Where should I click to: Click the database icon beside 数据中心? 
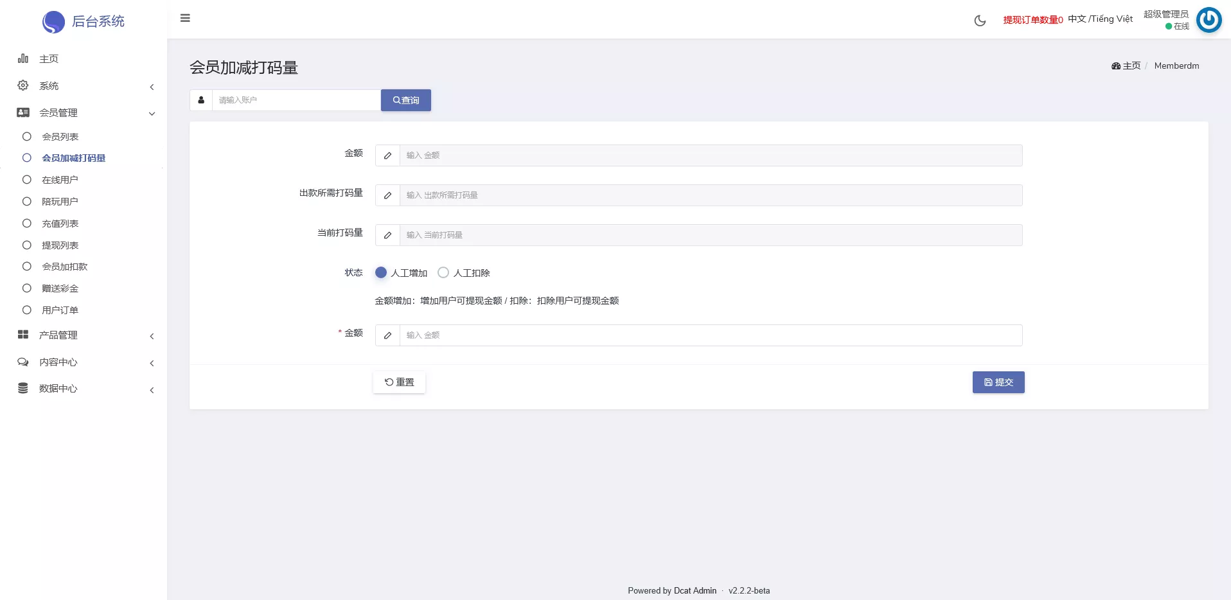(23, 388)
